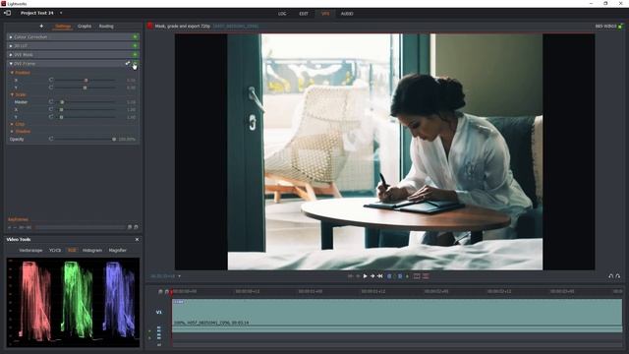Click the RGB waveform scope display
The image size is (629, 354).
click(73, 302)
